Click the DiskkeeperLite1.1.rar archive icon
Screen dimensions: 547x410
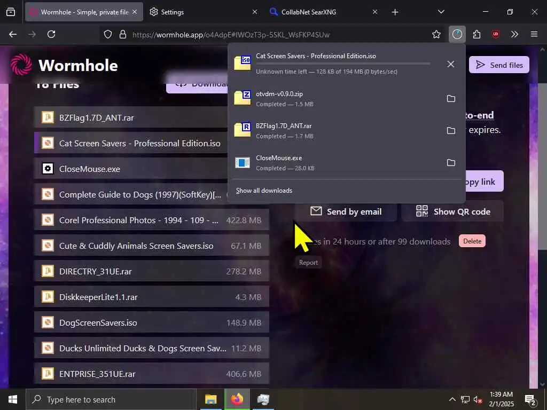(x=48, y=297)
